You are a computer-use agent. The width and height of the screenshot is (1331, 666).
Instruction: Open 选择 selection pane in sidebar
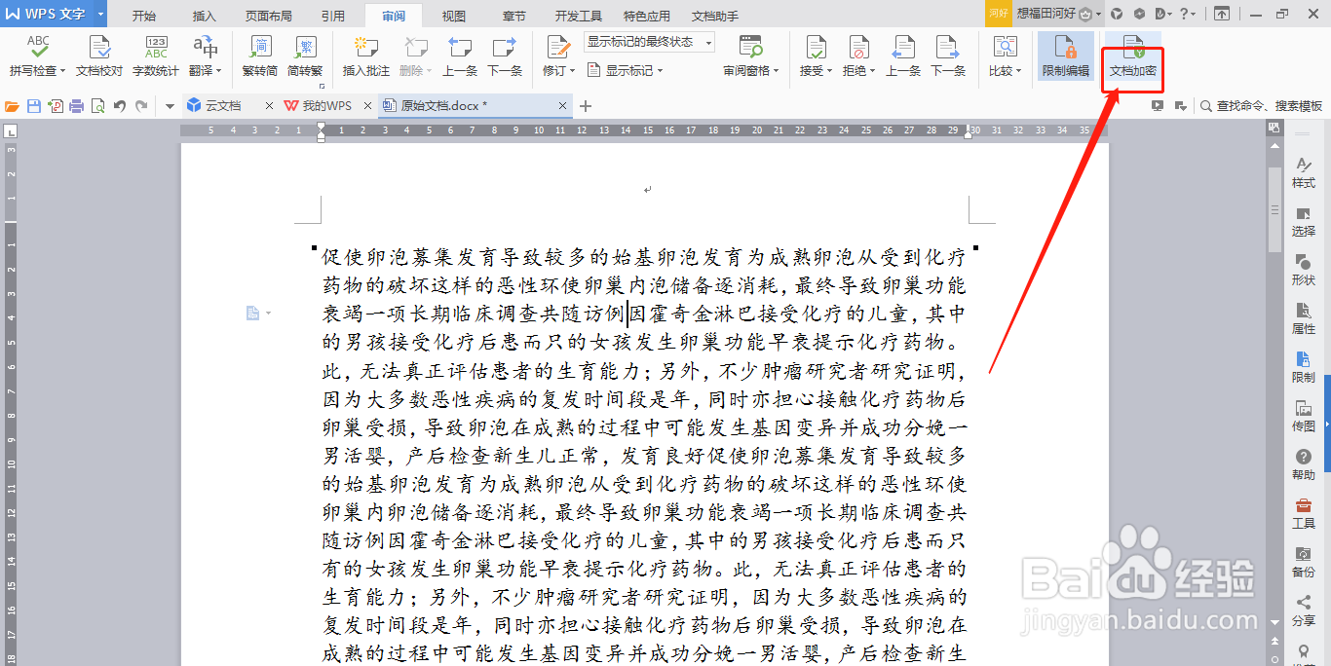[x=1304, y=222]
